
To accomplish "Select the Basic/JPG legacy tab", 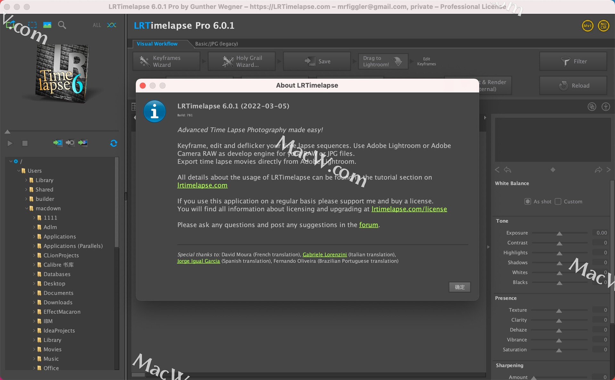I will (217, 44).
